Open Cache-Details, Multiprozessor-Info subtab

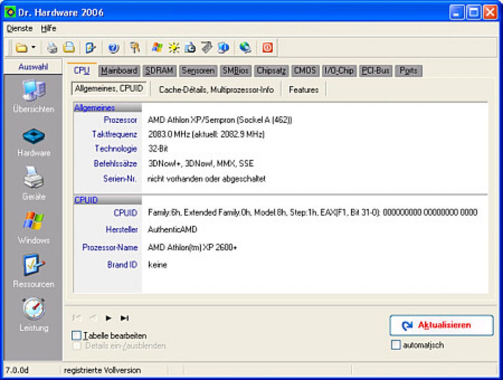tap(216, 90)
